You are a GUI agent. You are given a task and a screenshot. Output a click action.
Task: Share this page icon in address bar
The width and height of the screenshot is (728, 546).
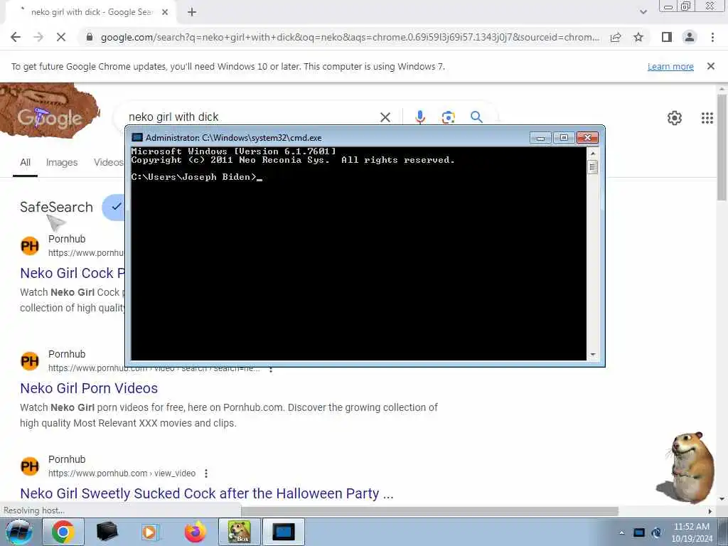[616, 37]
